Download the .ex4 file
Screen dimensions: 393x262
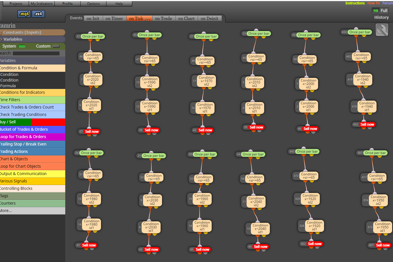38,14
